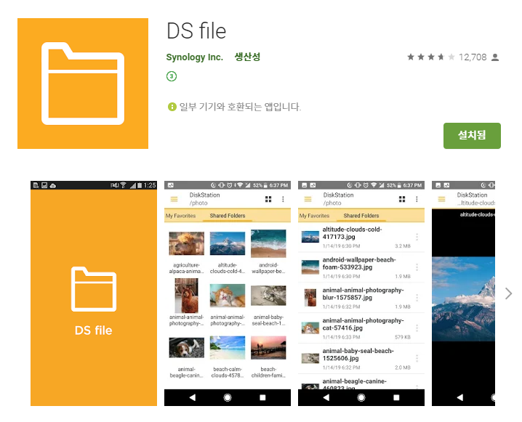Click the DS file orange app icon

coord(83,84)
